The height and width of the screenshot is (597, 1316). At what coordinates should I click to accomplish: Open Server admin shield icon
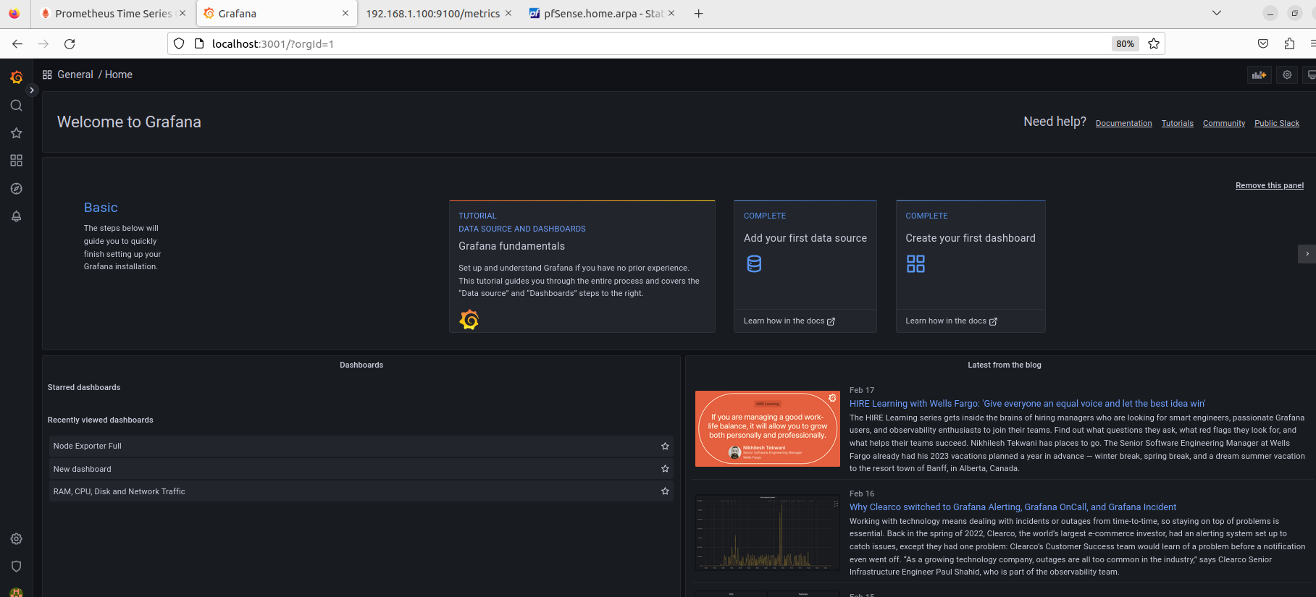(16, 567)
